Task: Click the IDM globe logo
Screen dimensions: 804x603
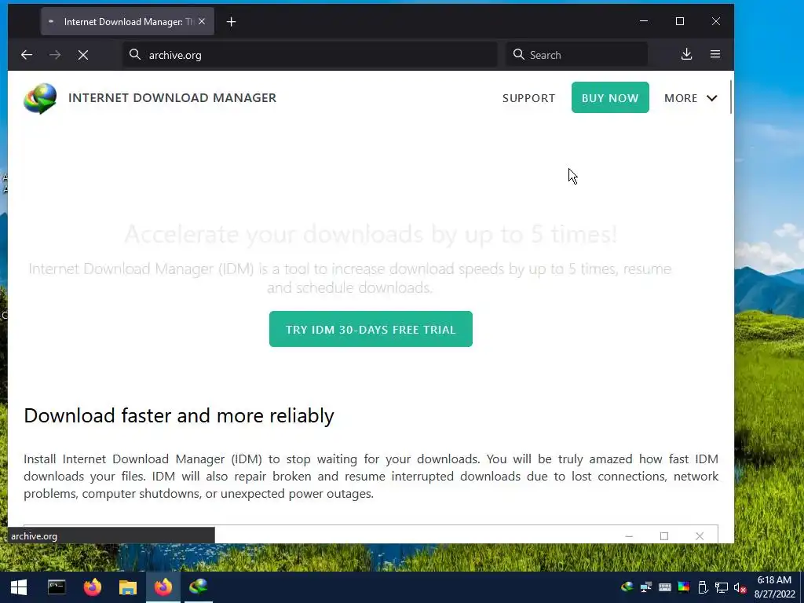Action: [x=40, y=98]
